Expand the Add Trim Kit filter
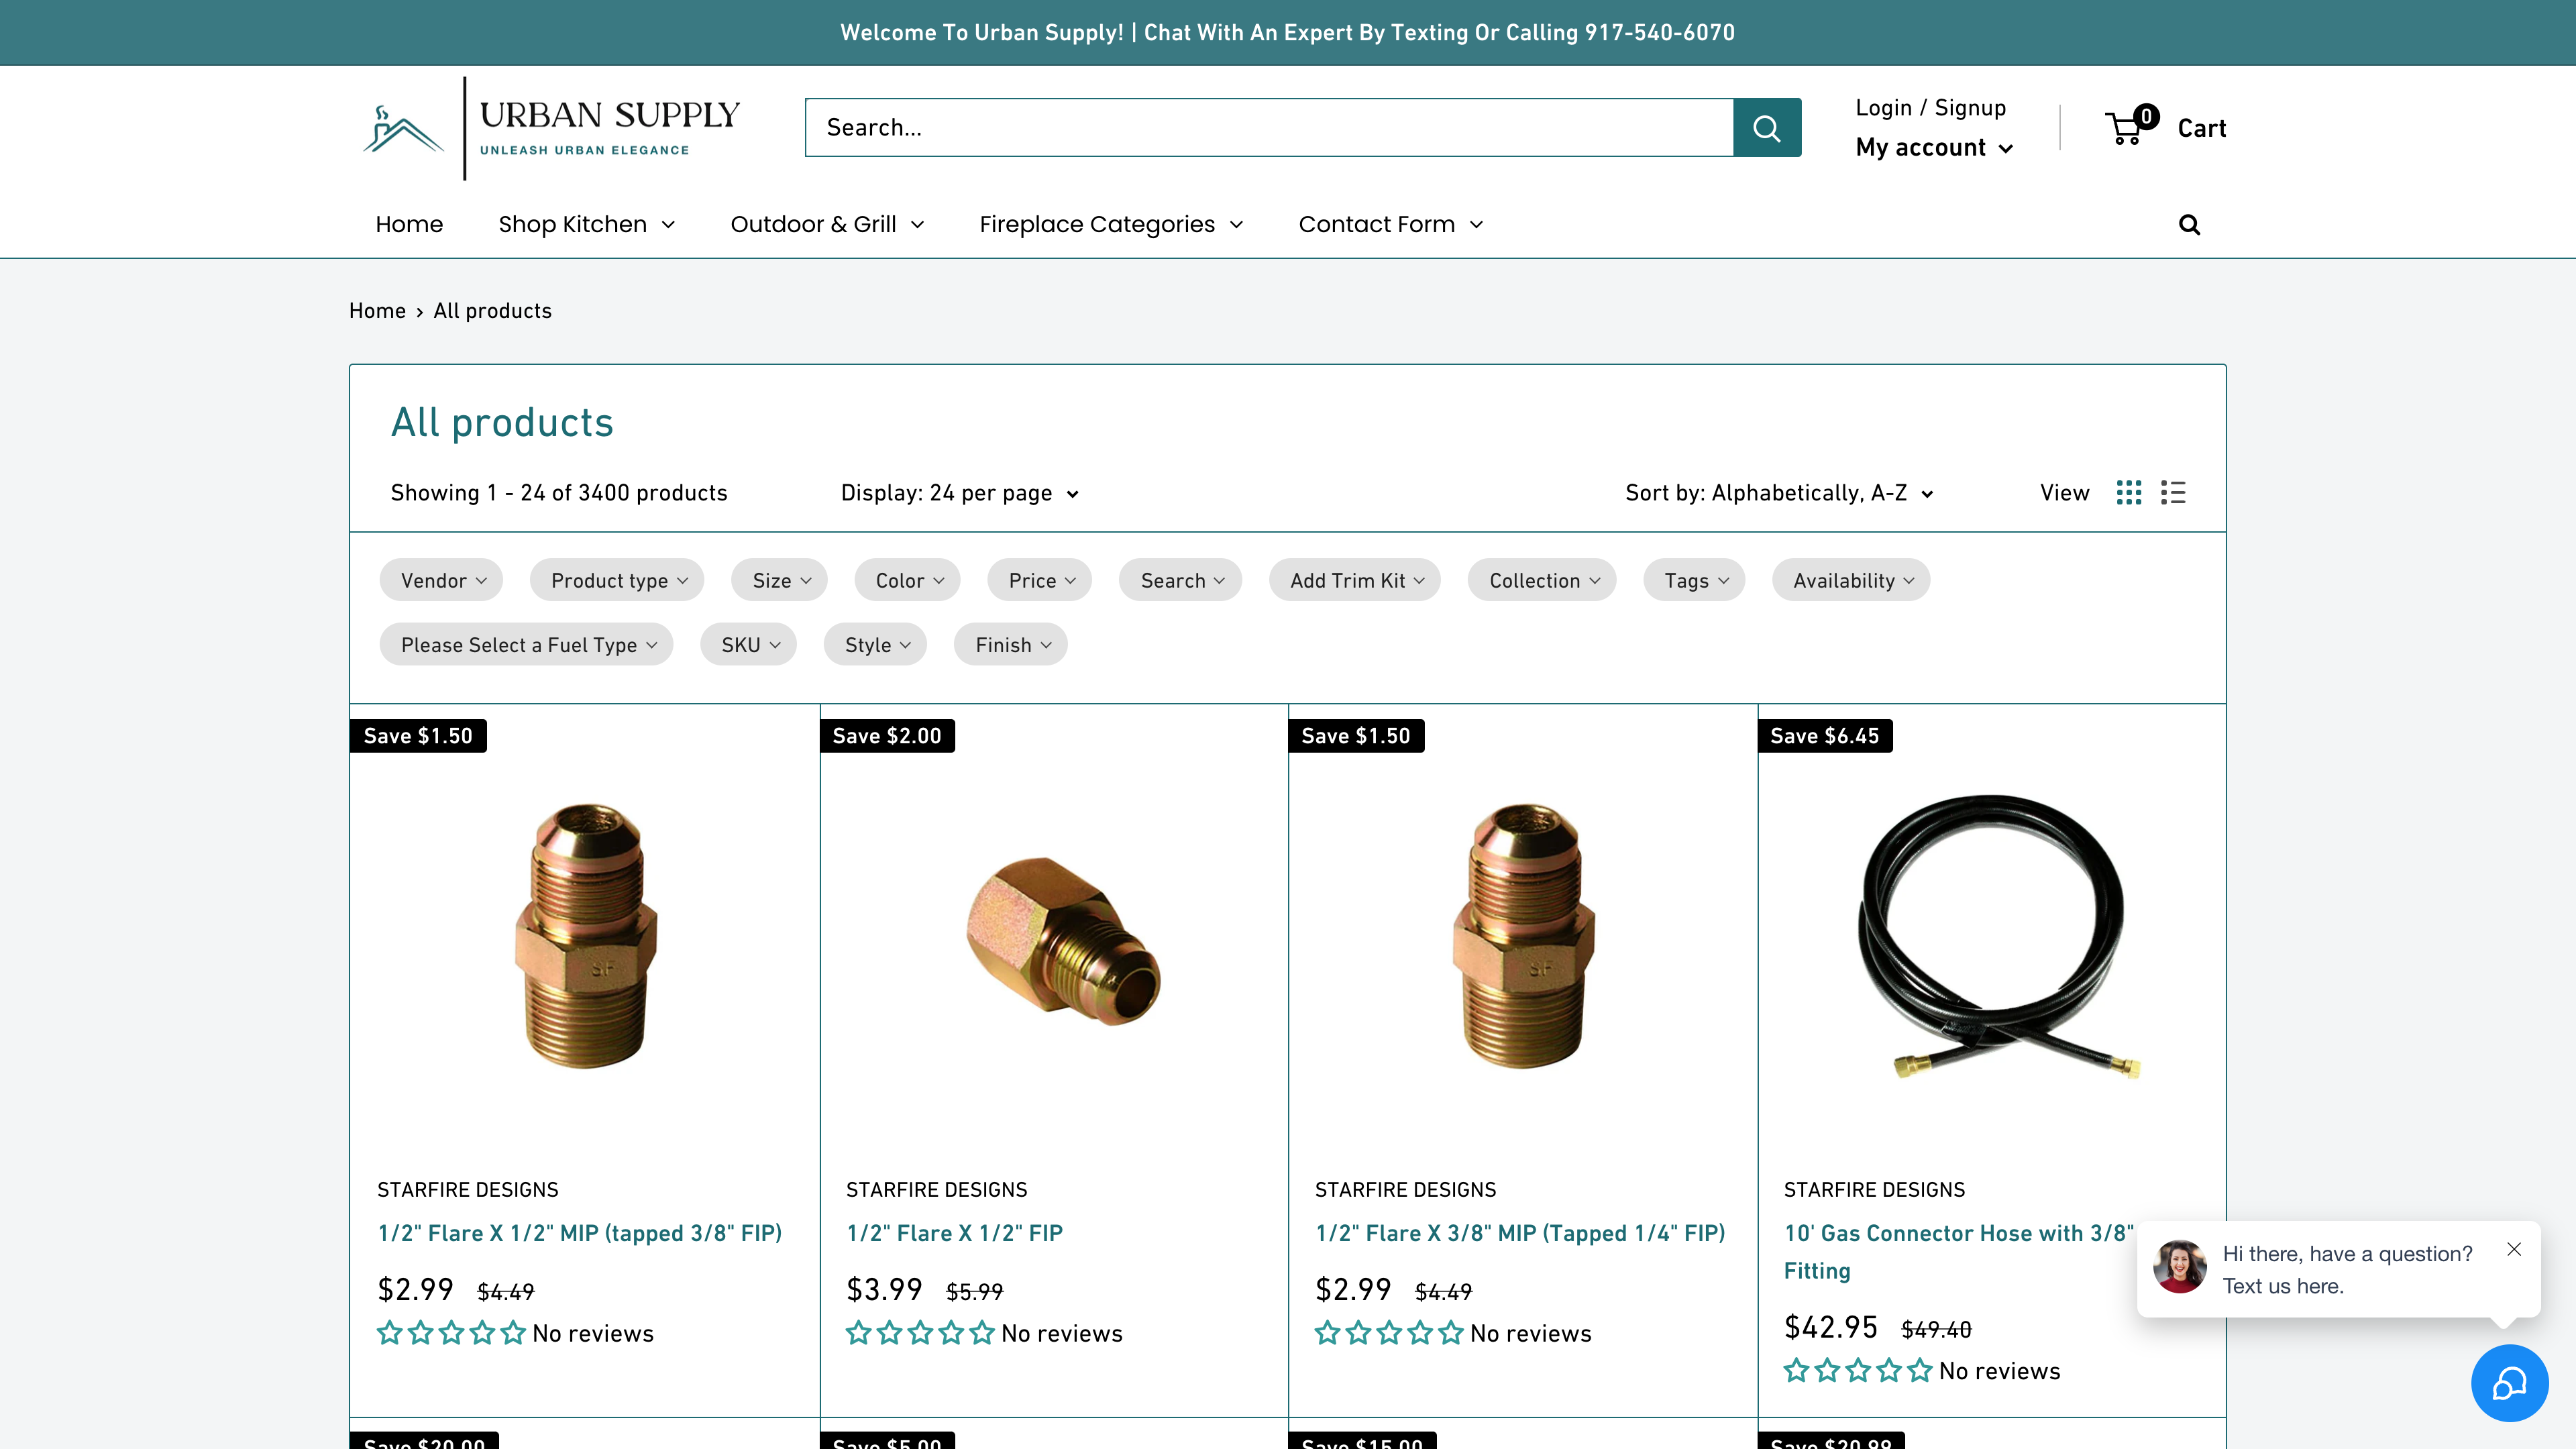The height and width of the screenshot is (1449, 2576). [1355, 580]
